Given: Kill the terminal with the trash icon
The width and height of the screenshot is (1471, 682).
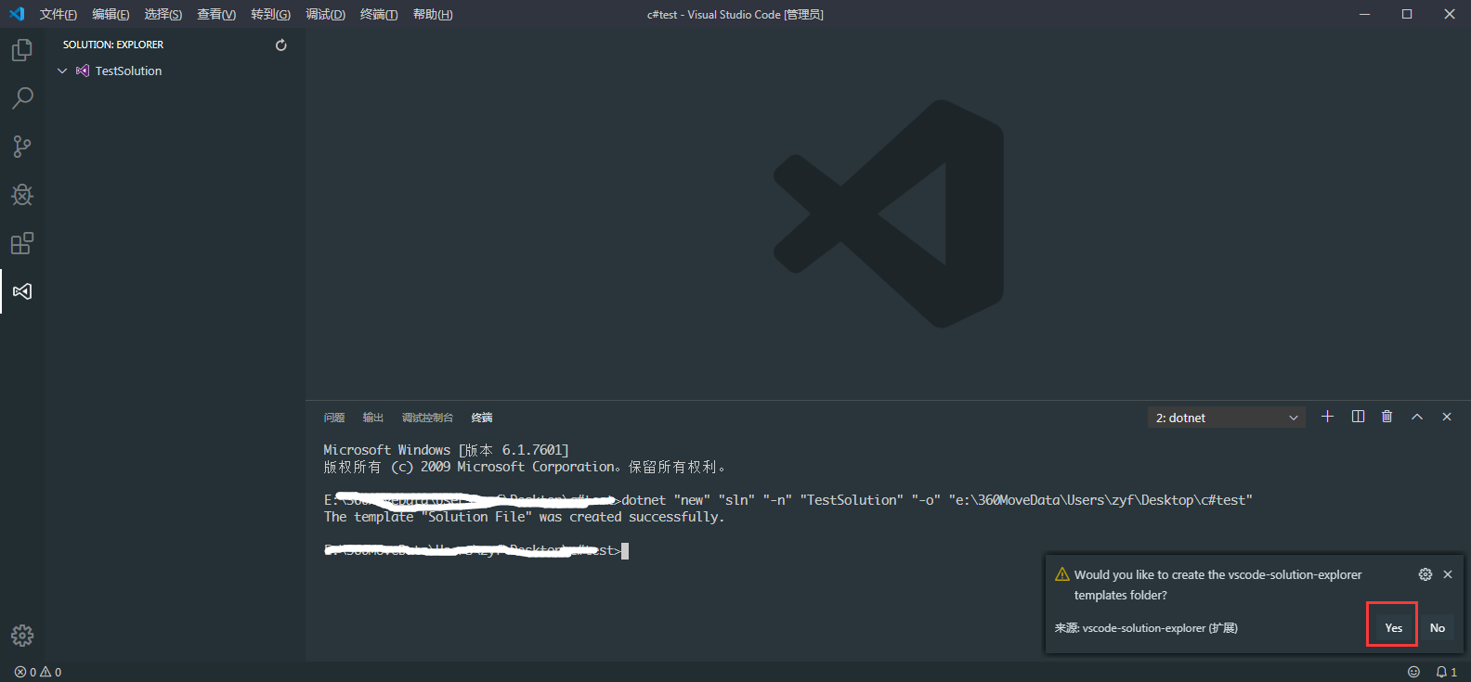Looking at the screenshot, I should (x=1387, y=417).
